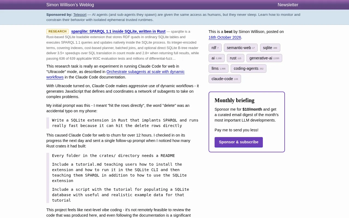The width and height of the screenshot is (349, 218).
Task: Click the Monthly briefing heading
Action: 234,100
